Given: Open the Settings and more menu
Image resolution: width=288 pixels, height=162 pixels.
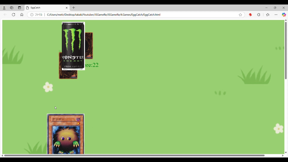Looking at the screenshot, I should (276, 15).
